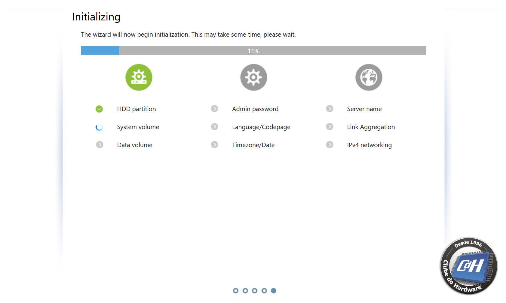Click the System volume label
506x303 pixels.
[x=138, y=127]
